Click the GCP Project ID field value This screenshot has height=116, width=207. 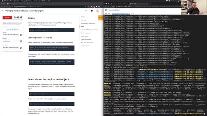(x=11, y=48)
